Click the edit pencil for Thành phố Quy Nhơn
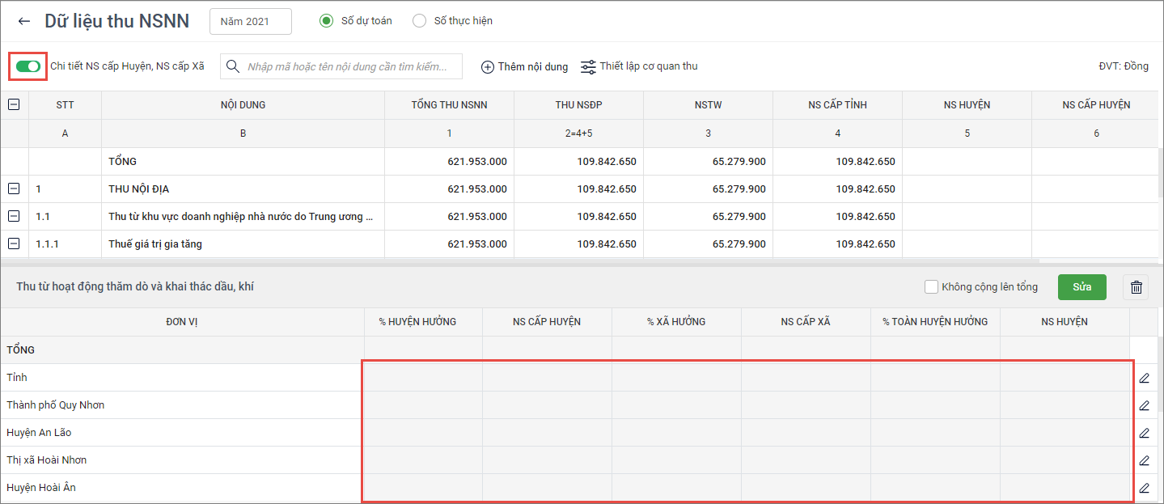Screen dimensions: 1164x504 (1144, 405)
